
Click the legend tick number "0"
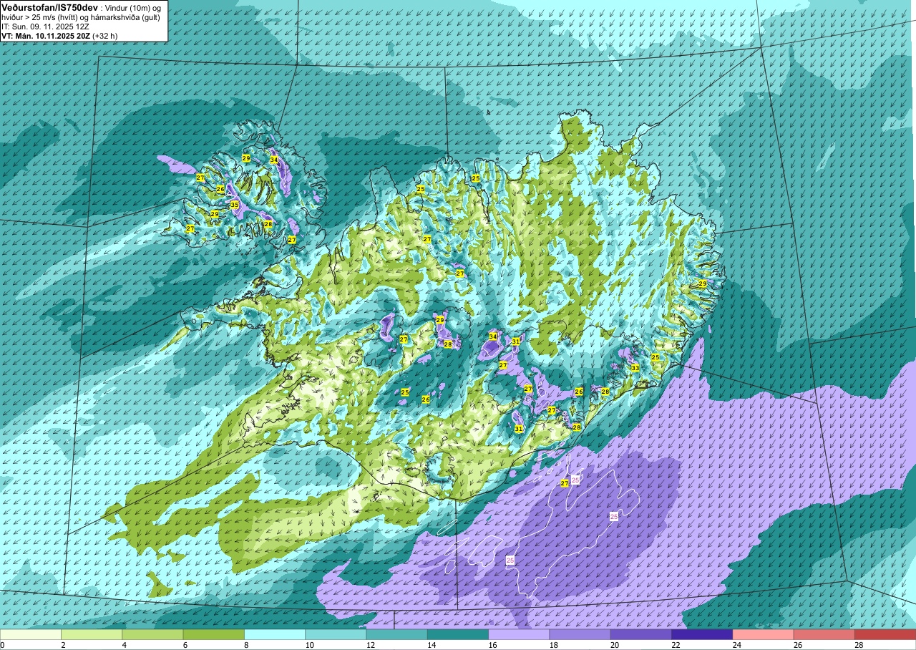pos(2,645)
